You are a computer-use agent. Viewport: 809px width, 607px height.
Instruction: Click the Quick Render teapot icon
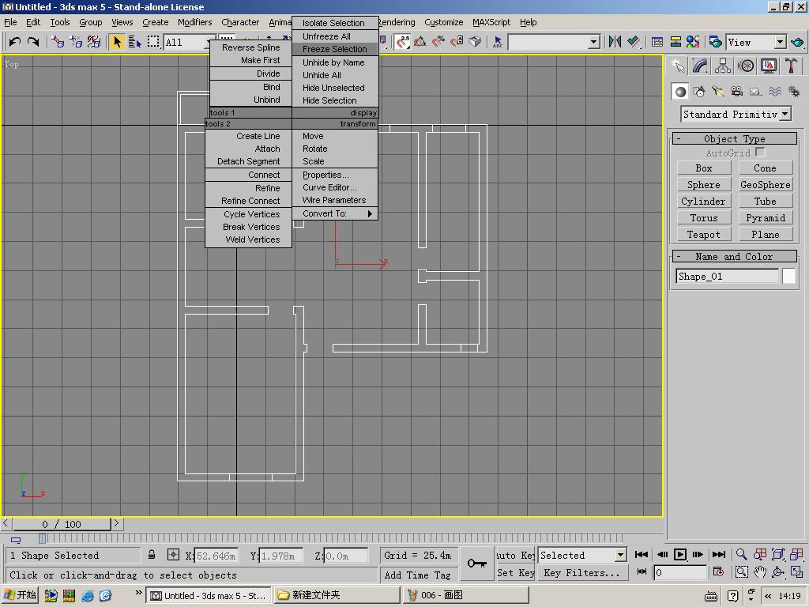coord(797,42)
